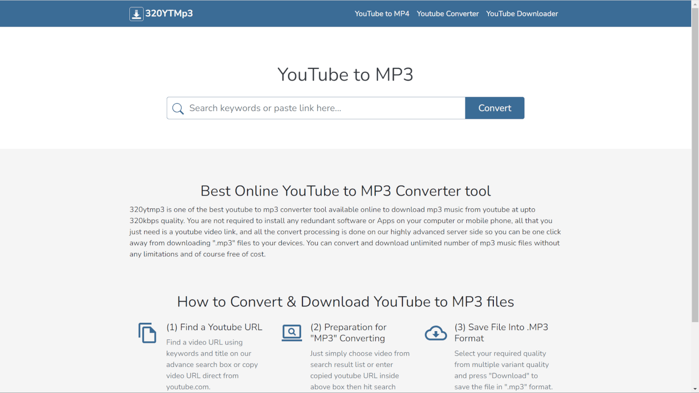Open the YouTube Downloader menu item
Image resolution: width=699 pixels, height=393 pixels.
coord(522,14)
